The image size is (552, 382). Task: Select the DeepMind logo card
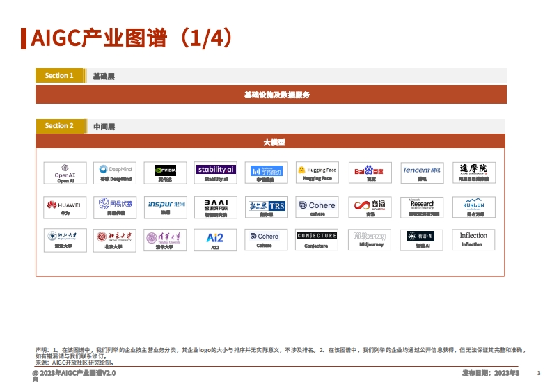115,173
